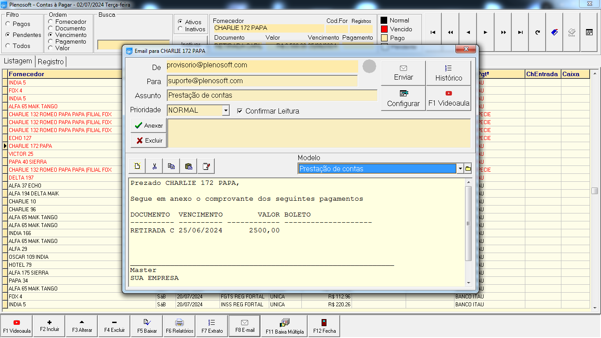Order by Vencimento radio option

coord(51,35)
